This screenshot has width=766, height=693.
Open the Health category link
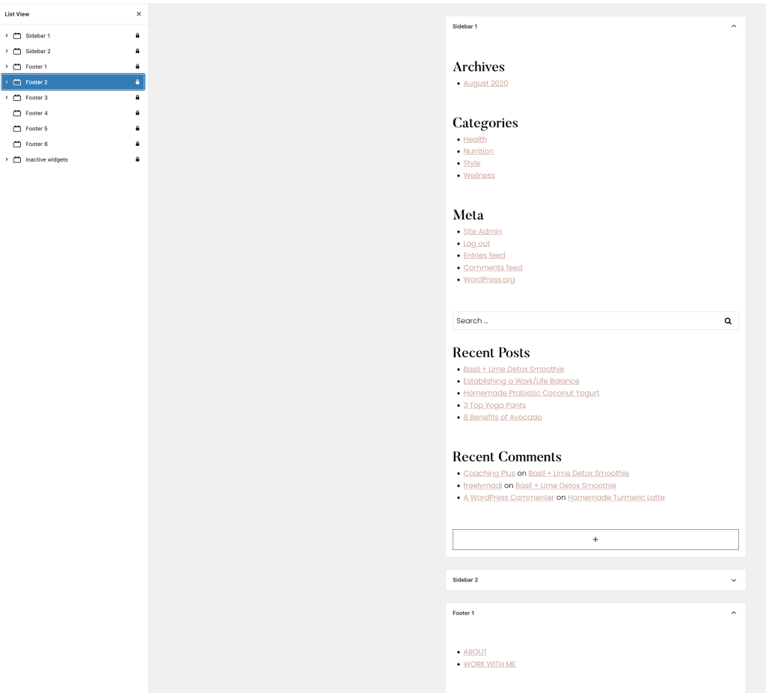click(475, 140)
